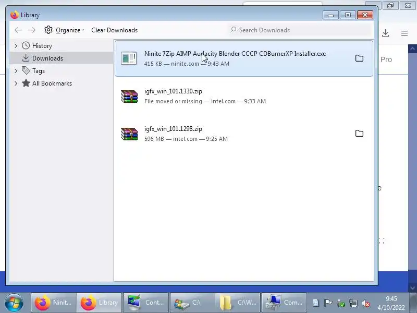Image resolution: width=417 pixels, height=313 pixels.
Task: Select the Ninite 7Zip AIMP Installer.exe filename
Action: (x=235, y=54)
